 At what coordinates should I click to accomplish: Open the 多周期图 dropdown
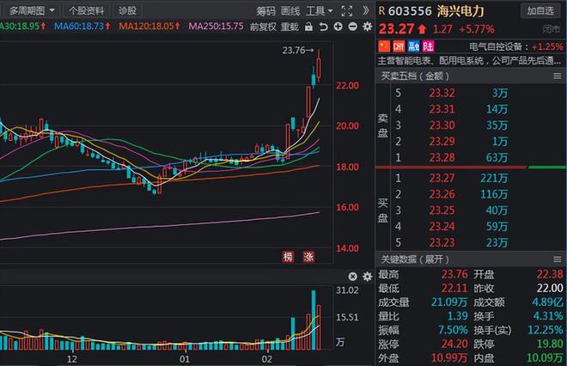[31, 10]
